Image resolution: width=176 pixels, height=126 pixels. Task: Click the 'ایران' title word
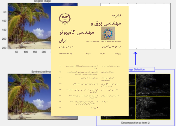pyautogui.click(x=63, y=40)
